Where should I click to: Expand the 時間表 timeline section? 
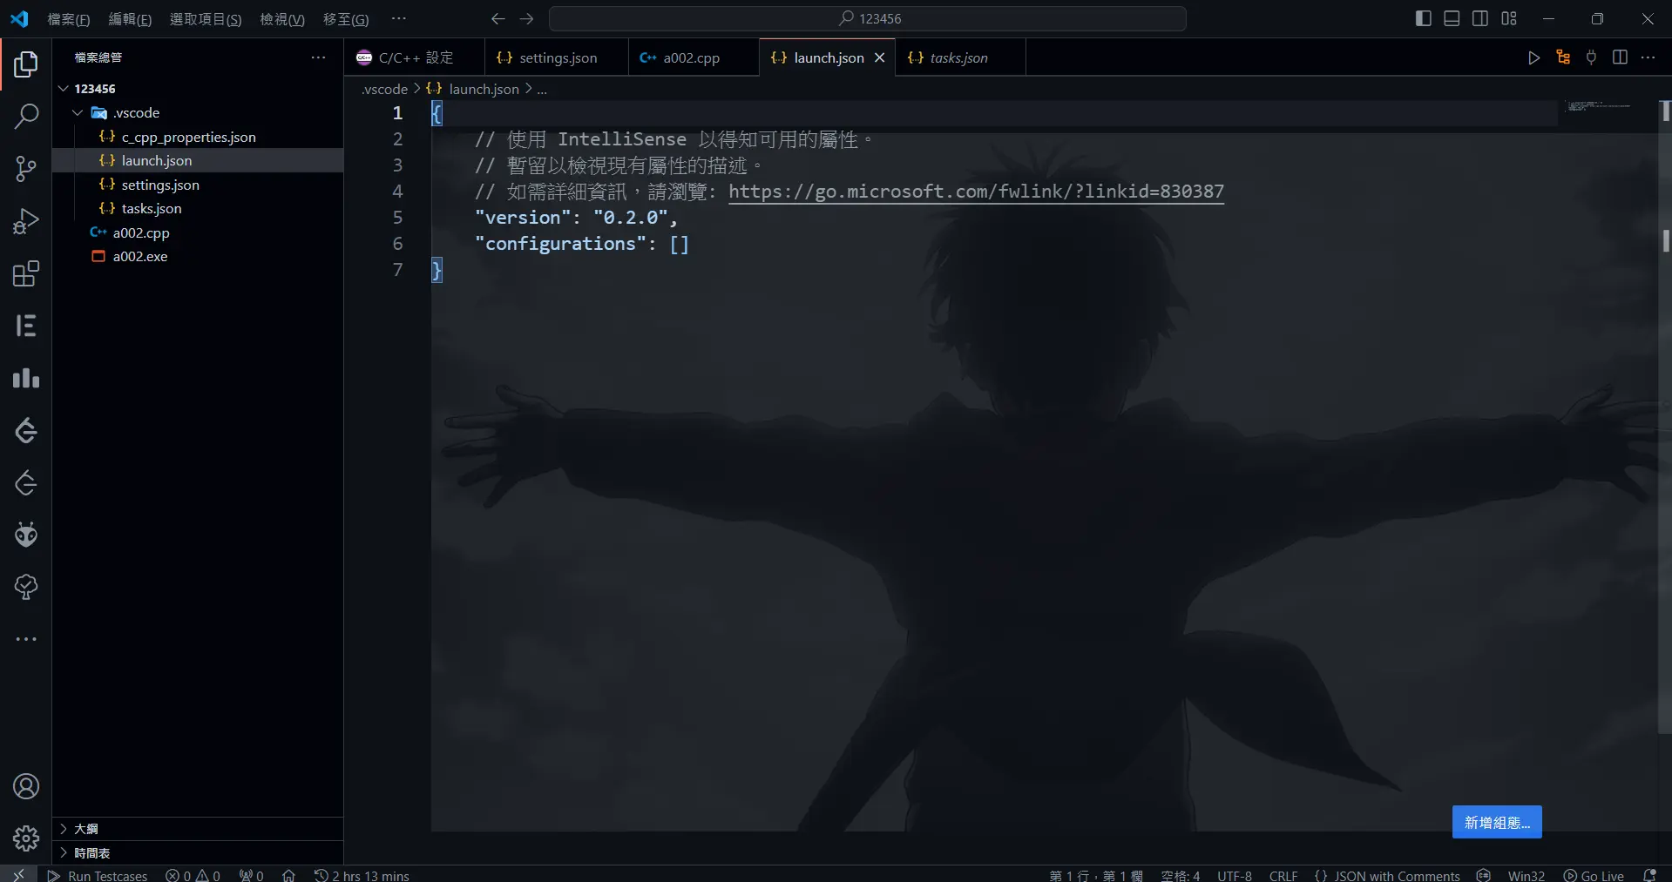click(91, 853)
